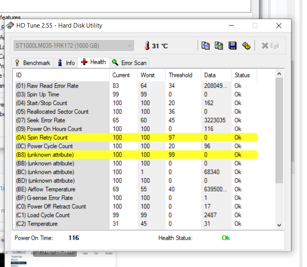Open the Info tab
The height and width of the screenshot is (267, 307).
66,63
